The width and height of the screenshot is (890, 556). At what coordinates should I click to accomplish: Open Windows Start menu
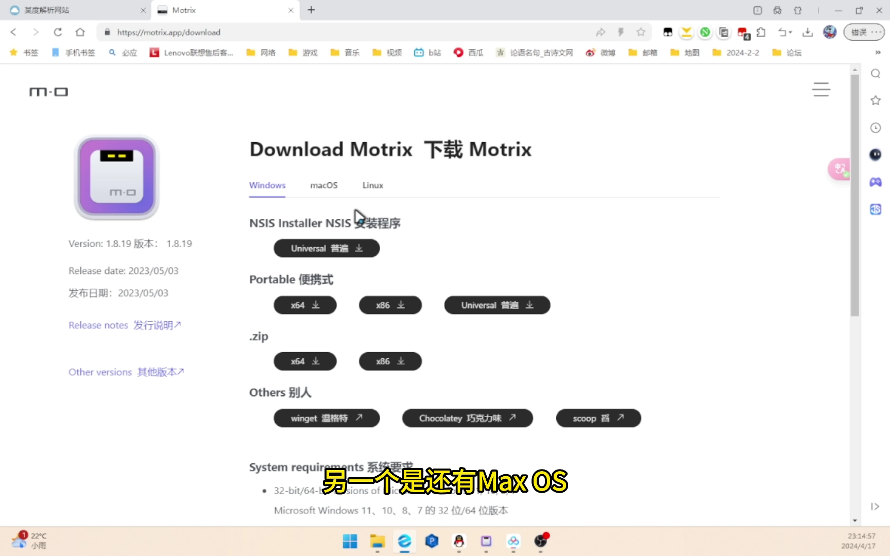tap(350, 541)
